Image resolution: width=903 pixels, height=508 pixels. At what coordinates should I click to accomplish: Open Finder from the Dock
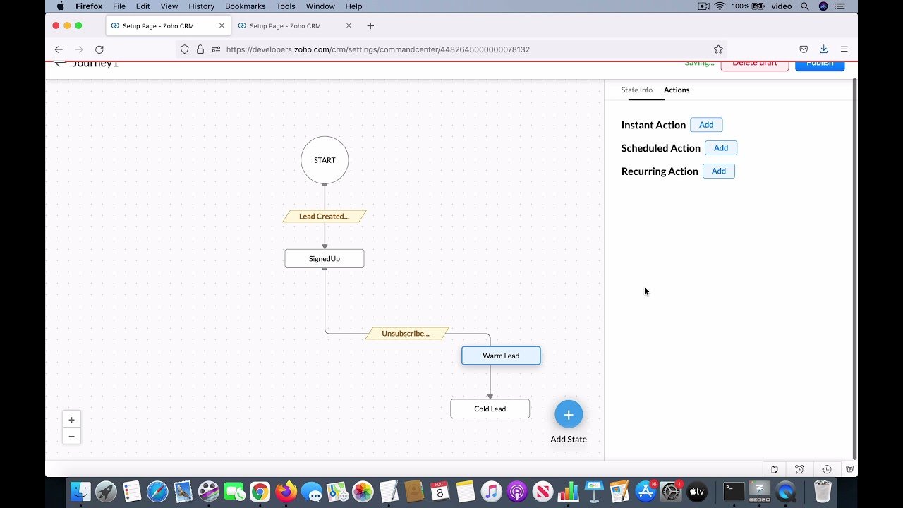(82, 491)
